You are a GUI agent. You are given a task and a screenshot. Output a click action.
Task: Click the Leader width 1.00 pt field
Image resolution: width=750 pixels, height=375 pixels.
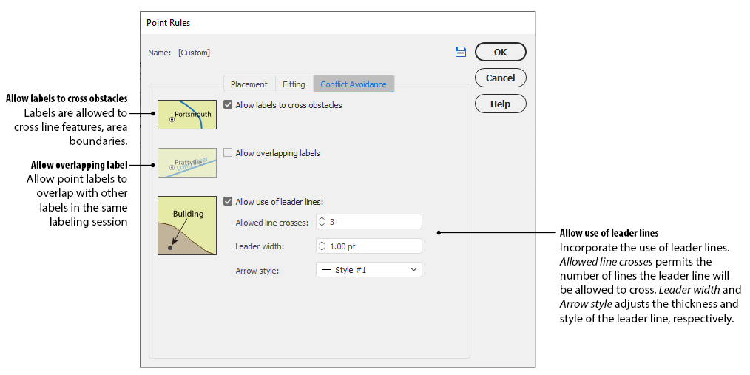coord(374,246)
